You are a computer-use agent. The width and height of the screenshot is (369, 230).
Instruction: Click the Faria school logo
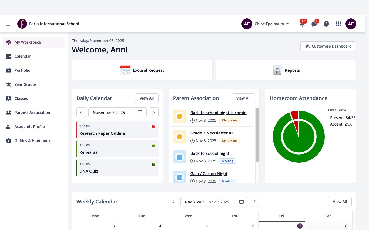click(22, 24)
